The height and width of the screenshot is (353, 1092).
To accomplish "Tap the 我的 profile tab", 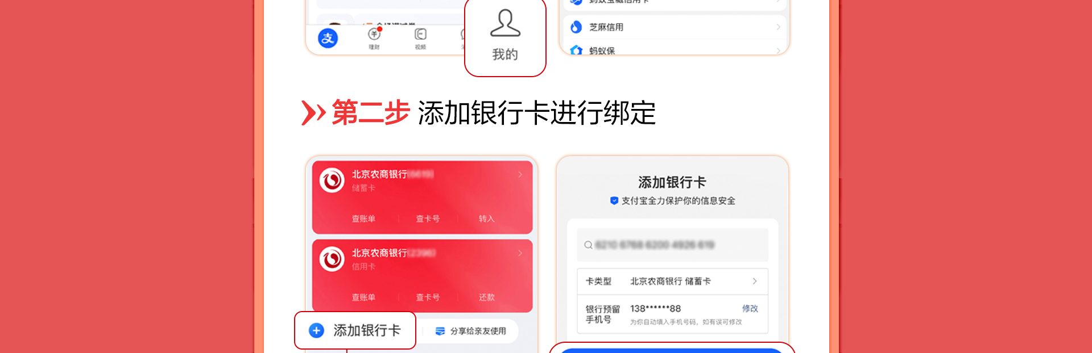I will (505, 35).
